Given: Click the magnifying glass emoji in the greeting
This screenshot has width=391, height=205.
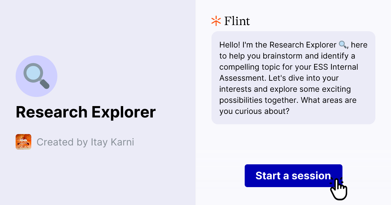Looking at the screenshot, I should (342, 44).
